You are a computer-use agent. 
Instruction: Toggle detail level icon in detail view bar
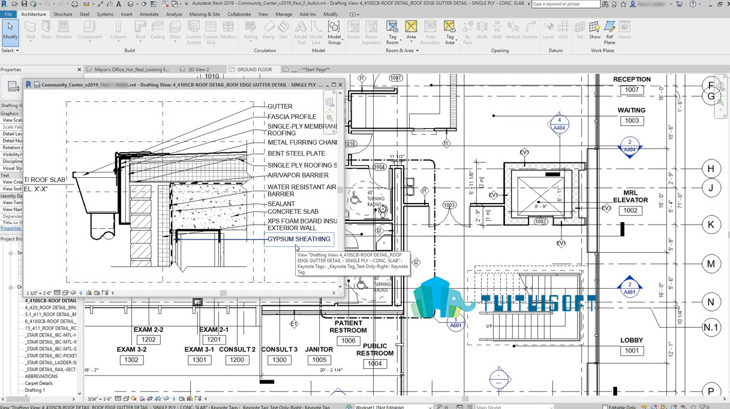57,293
